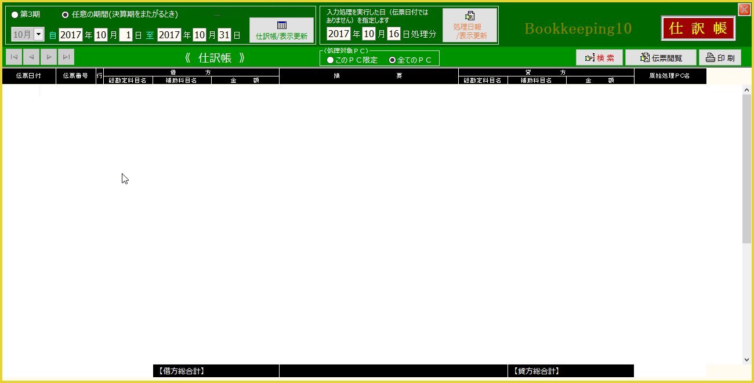Click the processing day 16 field

[x=394, y=34]
